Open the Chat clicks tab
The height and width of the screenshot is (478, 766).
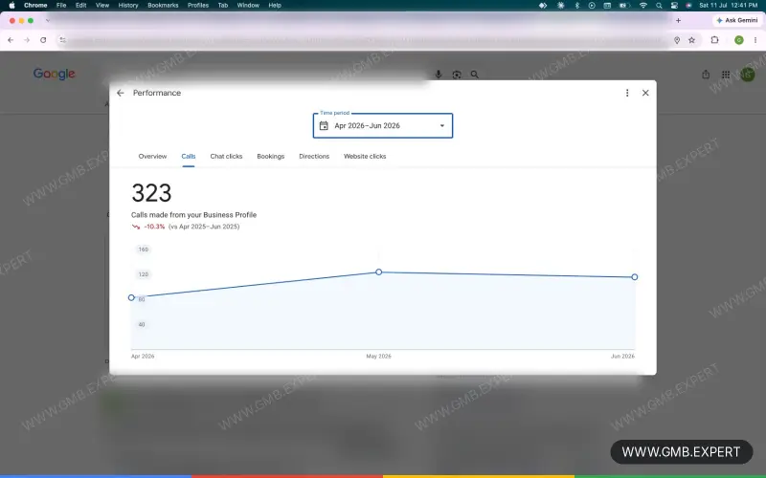point(226,156)
